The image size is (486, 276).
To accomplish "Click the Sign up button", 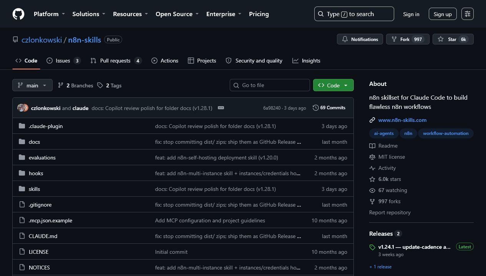I will point(443,14).
